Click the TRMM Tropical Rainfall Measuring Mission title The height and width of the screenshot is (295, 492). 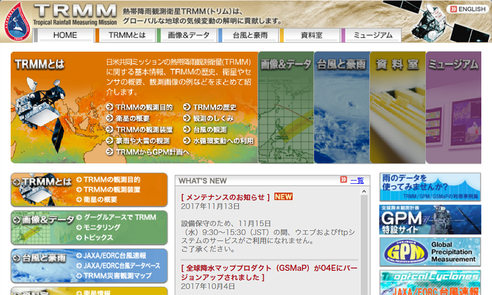point(75,15)
